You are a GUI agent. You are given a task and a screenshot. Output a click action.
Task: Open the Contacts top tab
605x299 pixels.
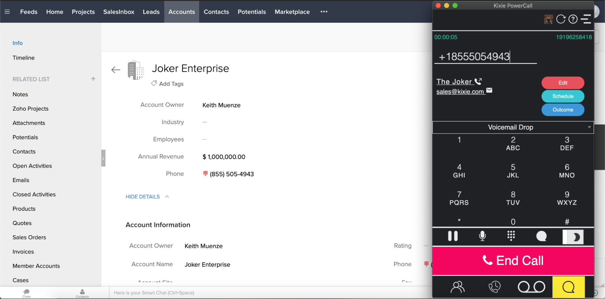pyautogui.click(x=216, y=12)
